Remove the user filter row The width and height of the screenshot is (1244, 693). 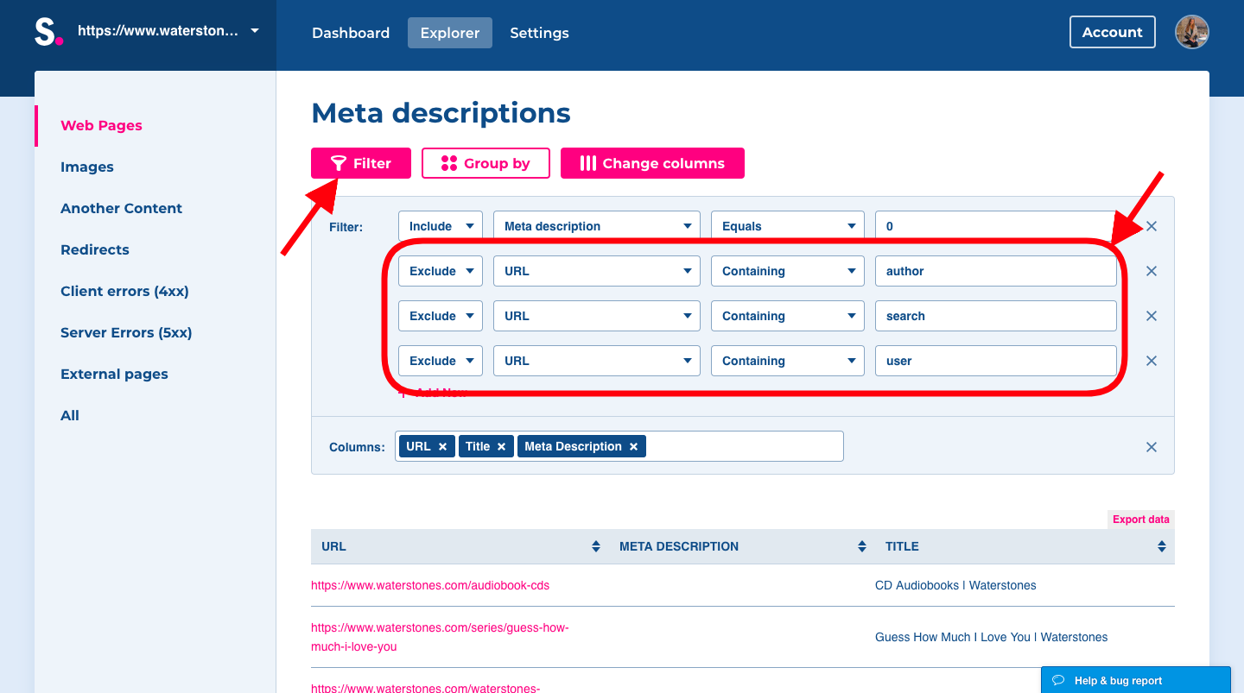click(1152, 361)
